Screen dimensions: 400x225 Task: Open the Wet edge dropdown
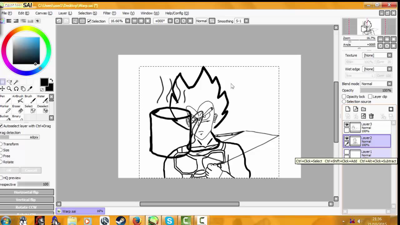389,69
